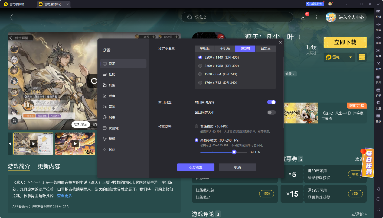Open 进入个人中心 profile button
The image size is (383, 218).
tap(346, 17)
